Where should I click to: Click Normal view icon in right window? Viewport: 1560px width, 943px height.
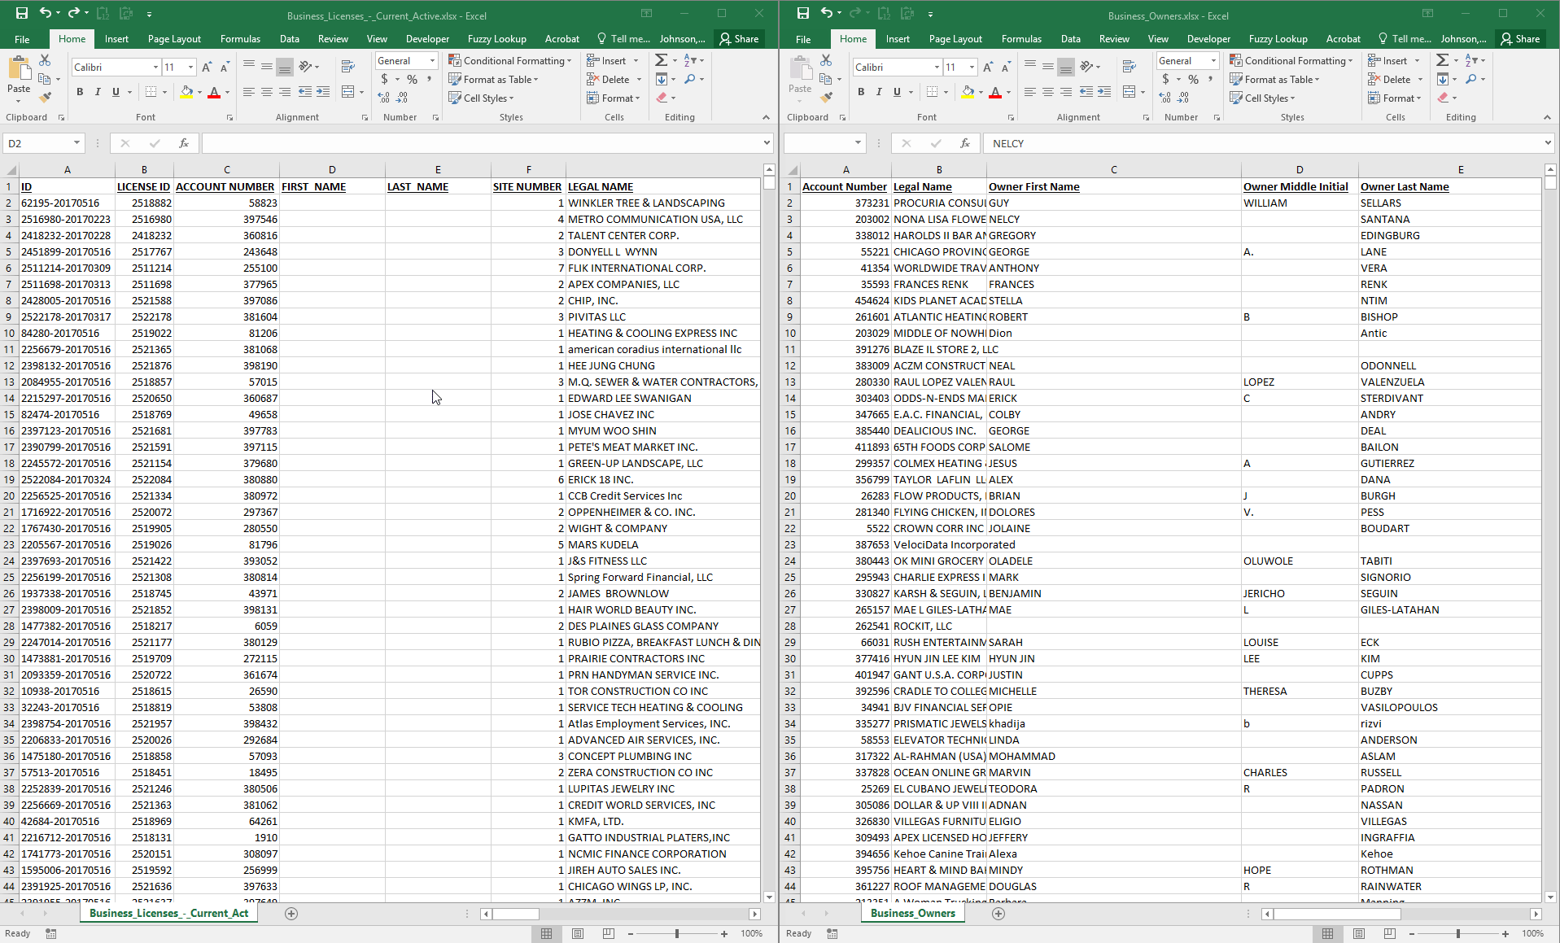point(1327,933)
